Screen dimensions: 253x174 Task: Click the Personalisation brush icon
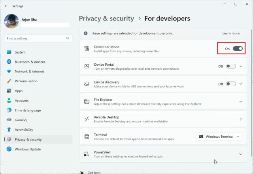(x=9, y=81)
